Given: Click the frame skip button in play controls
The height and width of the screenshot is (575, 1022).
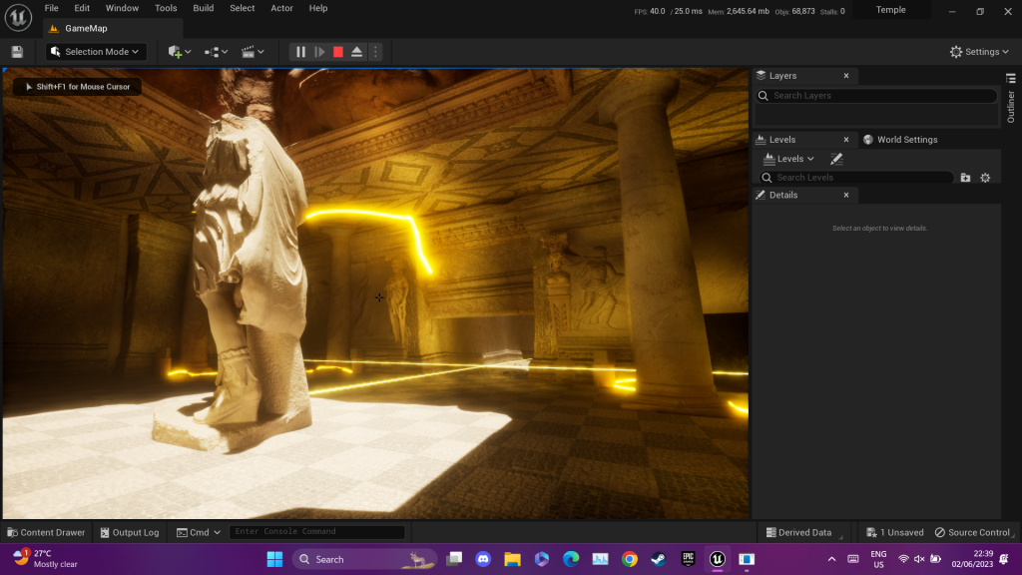Looking at the screenshot, I should click(x=319, y=52).
